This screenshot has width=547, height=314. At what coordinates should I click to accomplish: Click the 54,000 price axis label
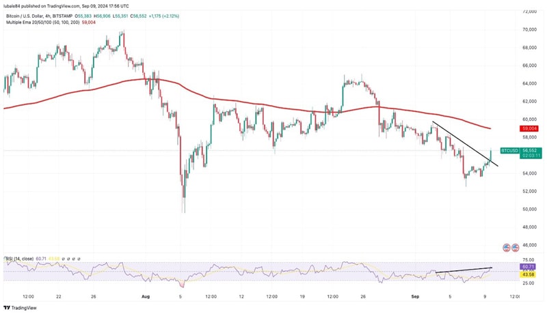tap(529, 173)
